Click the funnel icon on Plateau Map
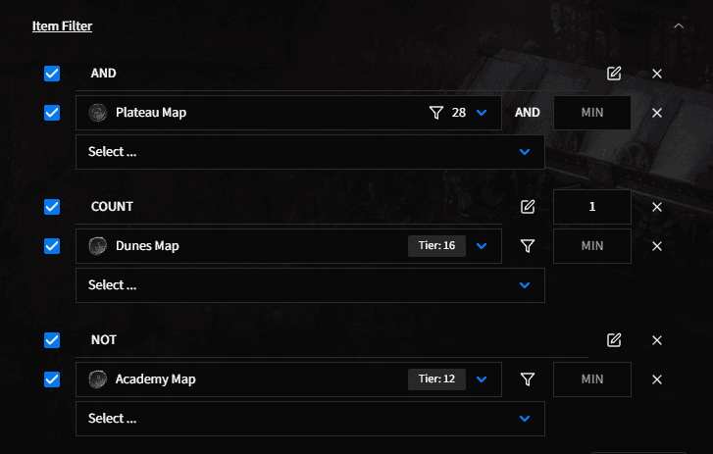The image size is (713, 454). (436, 113)
